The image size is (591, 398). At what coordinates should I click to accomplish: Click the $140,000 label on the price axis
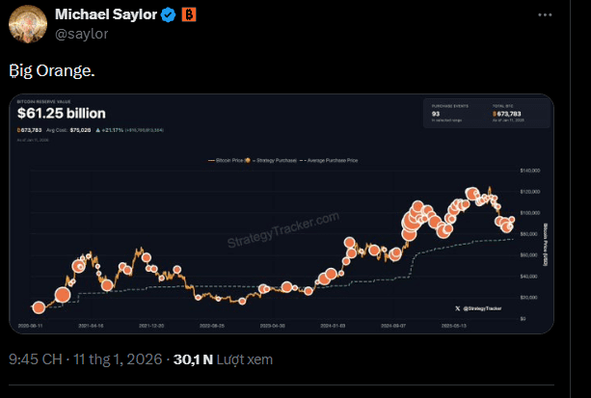[531, 170]
